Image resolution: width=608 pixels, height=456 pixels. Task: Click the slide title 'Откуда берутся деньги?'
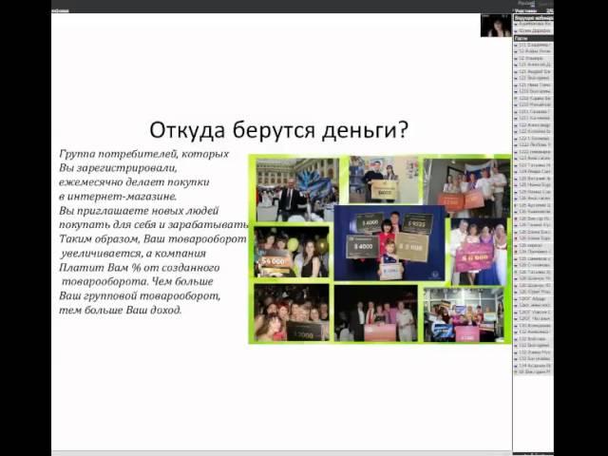278,130
